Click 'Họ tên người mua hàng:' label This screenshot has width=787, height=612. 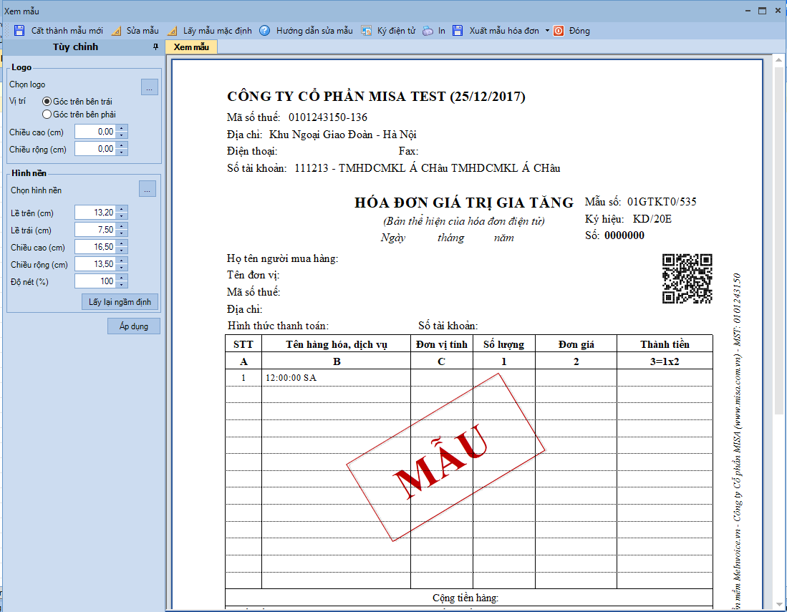283,259
